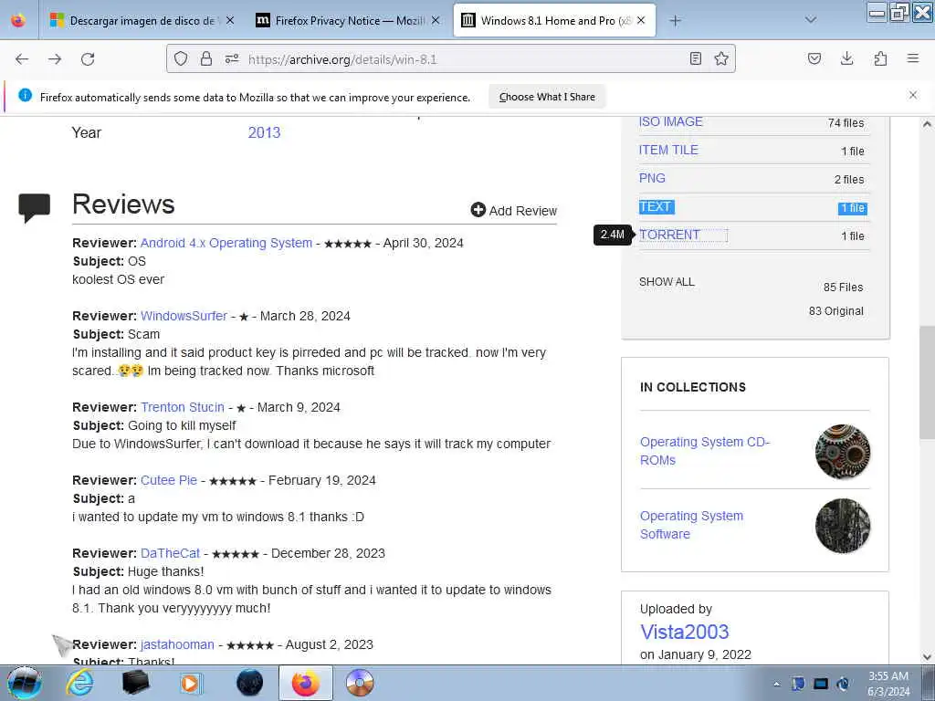Switch to Descargar imagen de disco tab
Viewport: 935px width, 701px height.
(142, 21)
